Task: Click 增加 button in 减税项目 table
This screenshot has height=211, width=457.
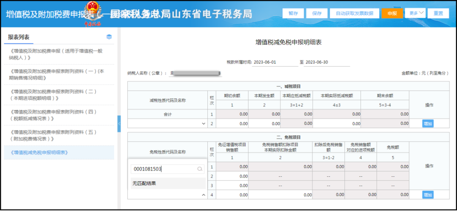Action: click(x=428, y=124)
